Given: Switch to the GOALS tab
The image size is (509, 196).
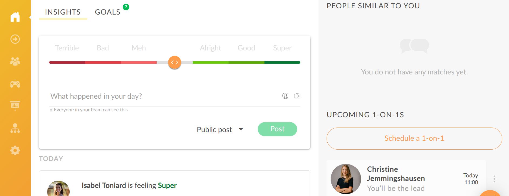Looking at the screenshot, I should pos(108,12).
